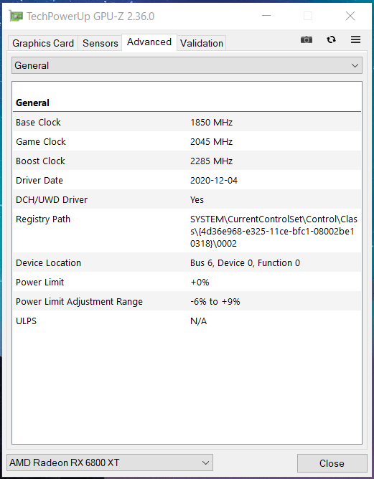Select the ULPS value N/A
Screen dimensions: 374x479
pos(198,321)
